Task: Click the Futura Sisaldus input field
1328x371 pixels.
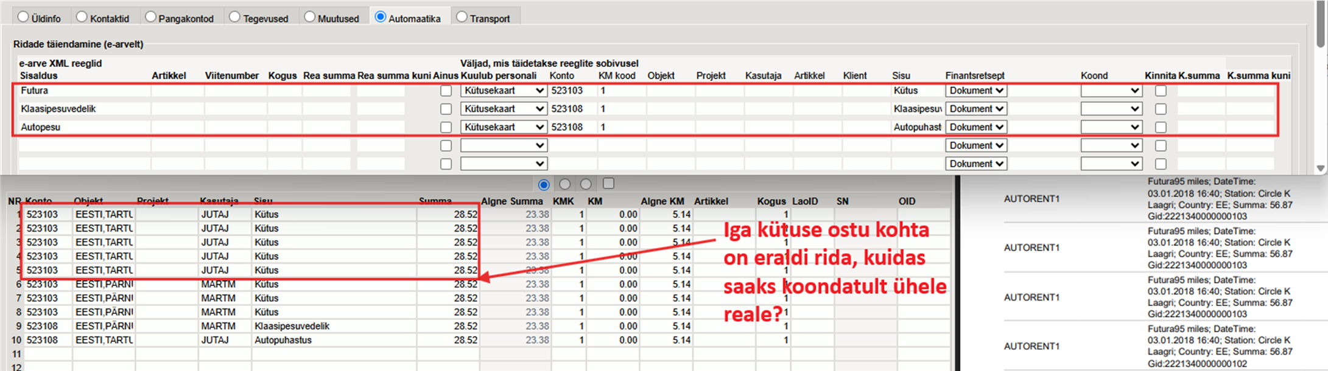Action: coord(84,91)
